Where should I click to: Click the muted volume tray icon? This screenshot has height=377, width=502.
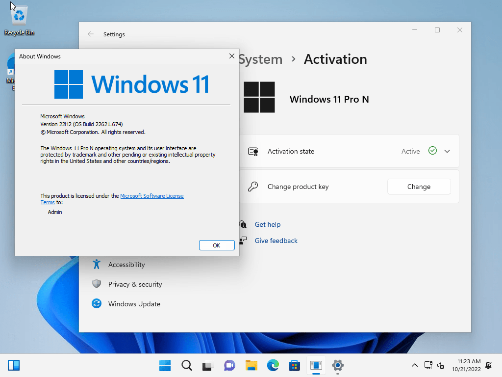[x=441, y=365]
